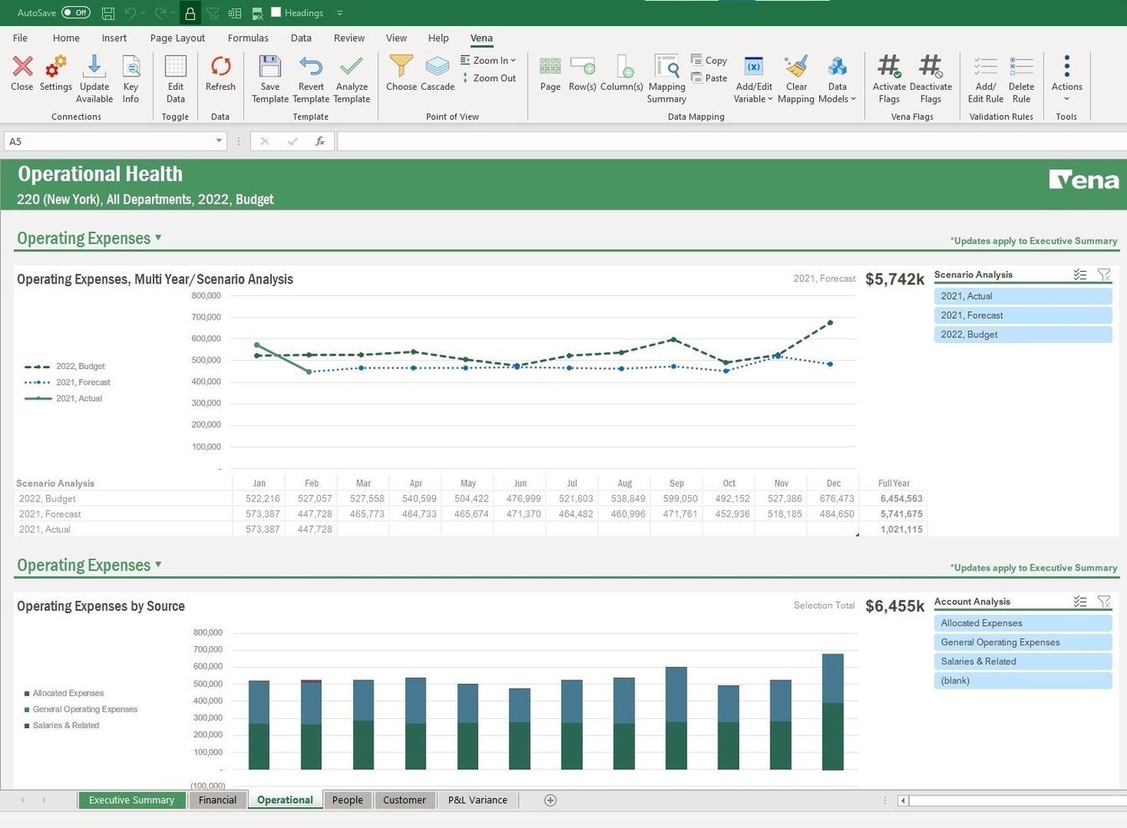Open the Name Box dropdown arrow
Viewport: 1127px width, 828px height.
pos(219,141)
